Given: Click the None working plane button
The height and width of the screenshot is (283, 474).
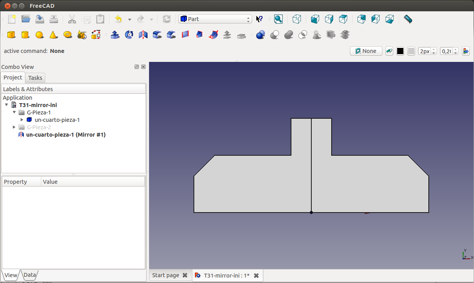Looking at the screenshot, I should [366, 51].
